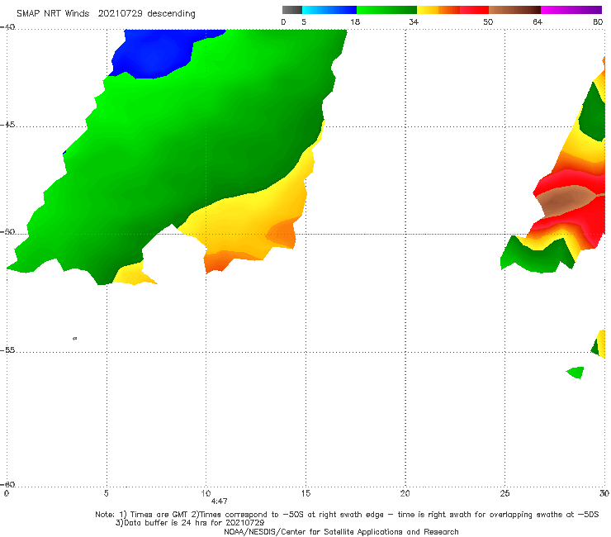Click the longitude label '15' on bottom axis
The width and height of the screenshot is (611, 537).
pos(305,493)
